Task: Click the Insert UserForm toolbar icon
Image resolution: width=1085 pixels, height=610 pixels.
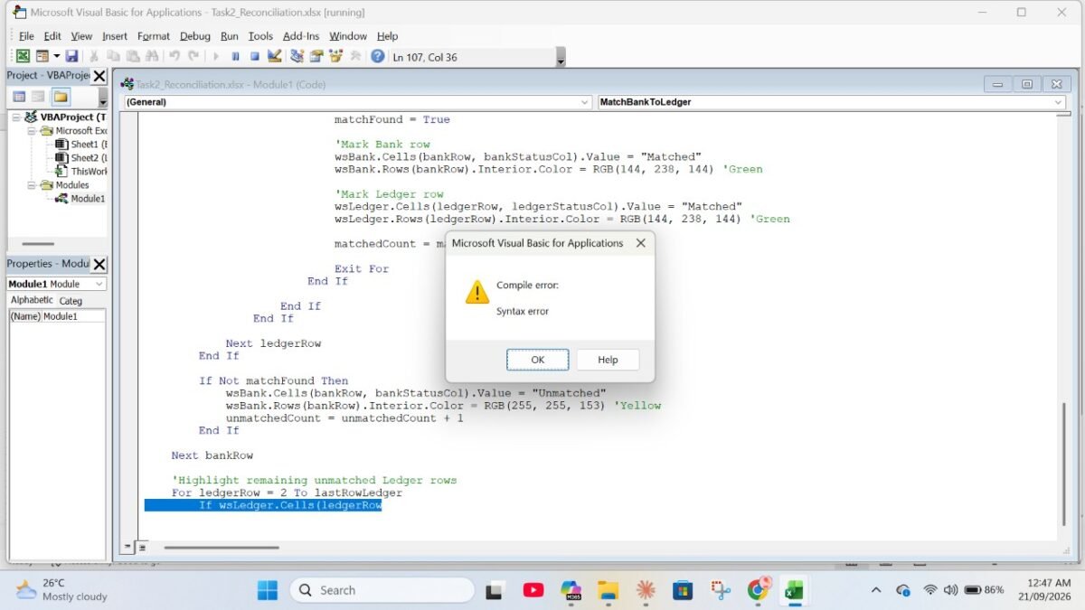Action: pyautogui.click(x=42, y=56)
